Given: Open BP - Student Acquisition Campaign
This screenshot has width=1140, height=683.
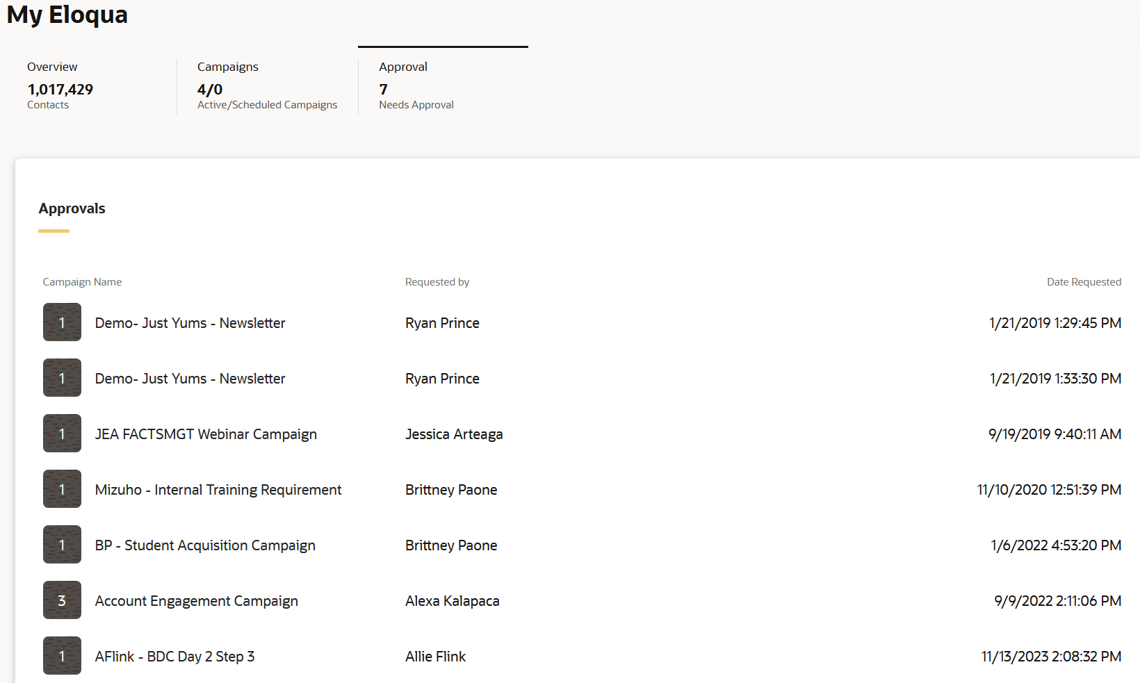Looking at the screenshot, I should point(205,545).
